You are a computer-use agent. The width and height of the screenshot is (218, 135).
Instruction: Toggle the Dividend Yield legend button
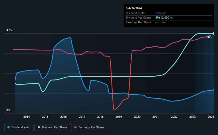click(19, 128)
